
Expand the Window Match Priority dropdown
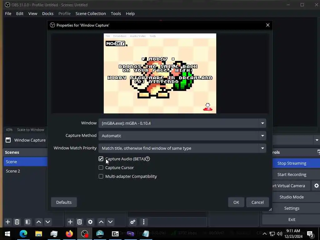[182, 148]
